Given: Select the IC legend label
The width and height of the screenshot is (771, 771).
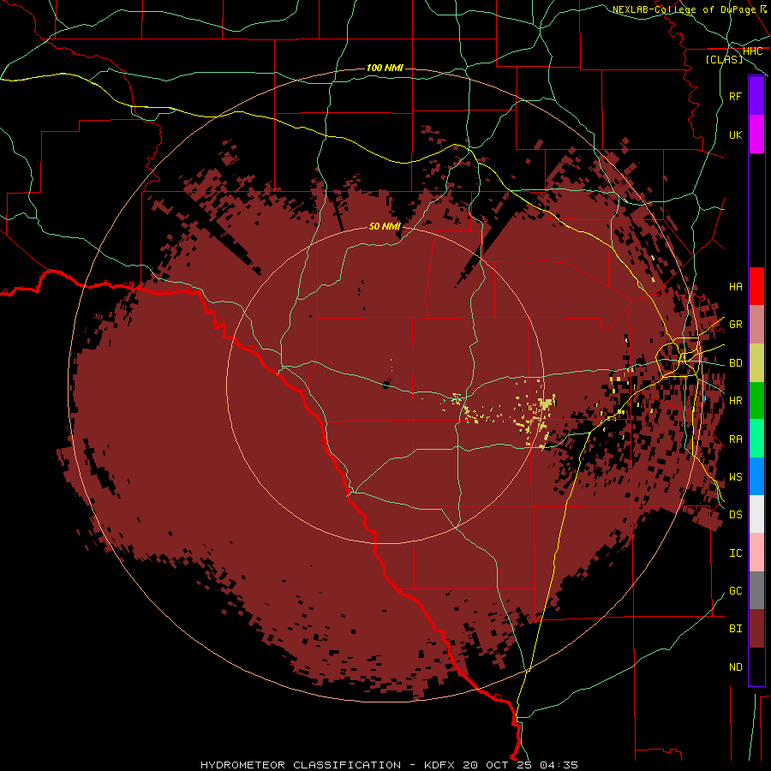Looking at the screenshot, I should (x=736, y=553).
